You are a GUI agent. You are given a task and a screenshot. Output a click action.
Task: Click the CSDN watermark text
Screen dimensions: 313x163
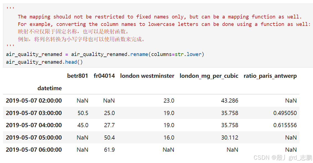click(283, 157)
